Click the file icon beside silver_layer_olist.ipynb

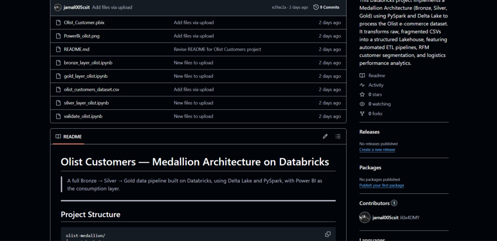tap(58, 103)
